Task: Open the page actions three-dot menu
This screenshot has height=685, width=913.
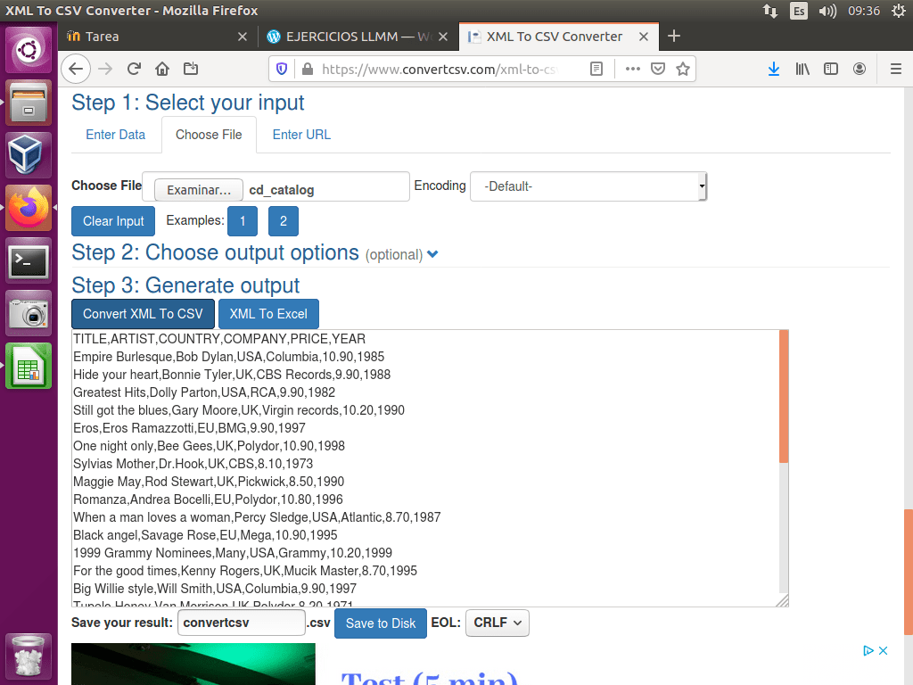Action: click(x=632, y=69)
